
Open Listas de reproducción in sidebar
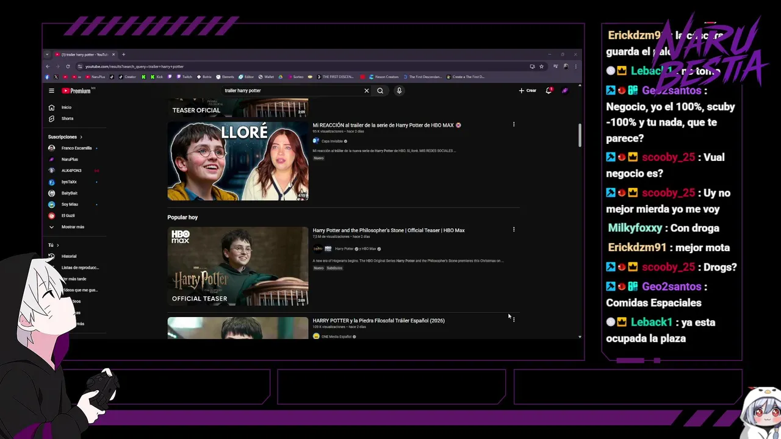point(79,268)
